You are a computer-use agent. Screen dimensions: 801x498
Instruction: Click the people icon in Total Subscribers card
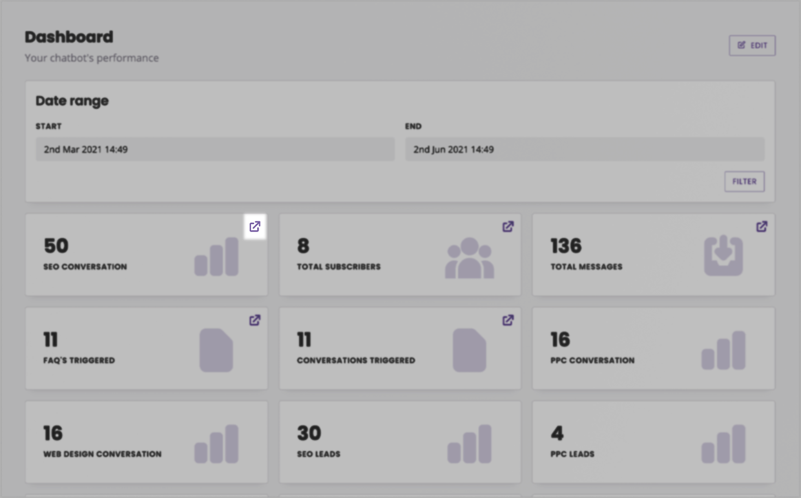point(470,258)
